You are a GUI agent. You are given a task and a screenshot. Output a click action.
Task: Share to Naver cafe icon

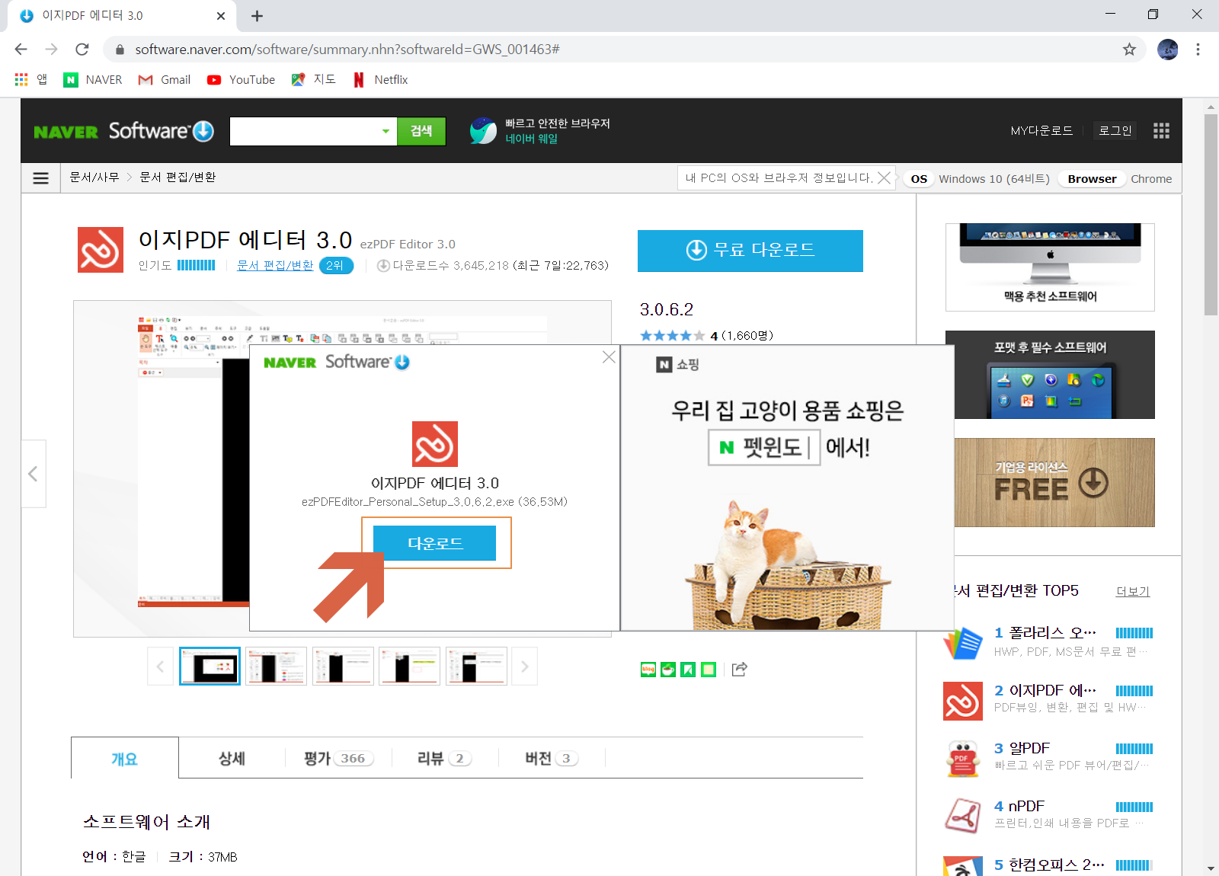668,670
